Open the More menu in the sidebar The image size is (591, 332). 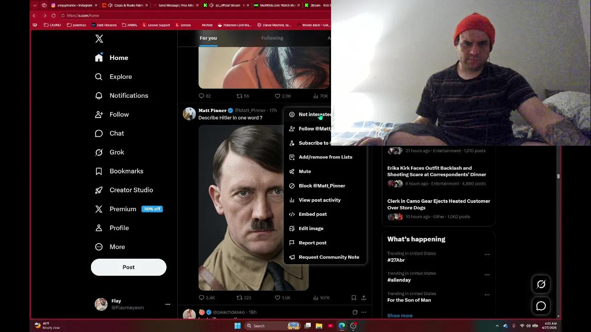point(110,247)
